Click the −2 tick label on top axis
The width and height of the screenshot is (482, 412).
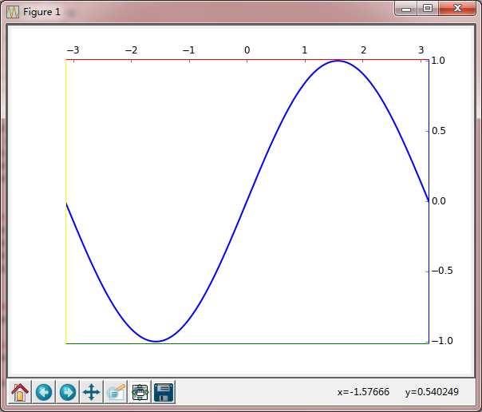tap(131, 50)
